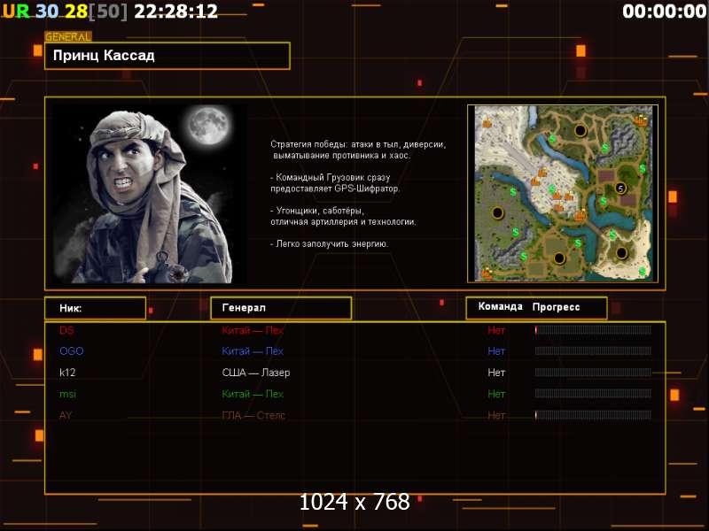
Task: Click the loading progress bar for AY
Action: coord(593,415)
